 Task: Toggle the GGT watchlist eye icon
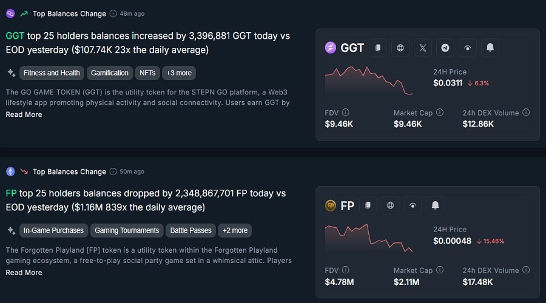coord(467,48)
